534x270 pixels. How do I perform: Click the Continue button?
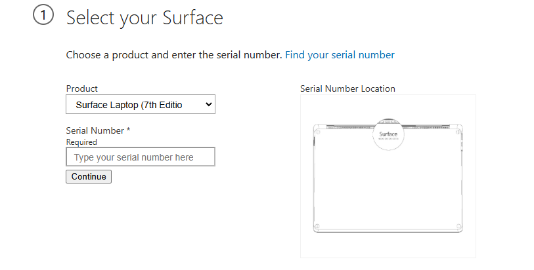point(89,176)
